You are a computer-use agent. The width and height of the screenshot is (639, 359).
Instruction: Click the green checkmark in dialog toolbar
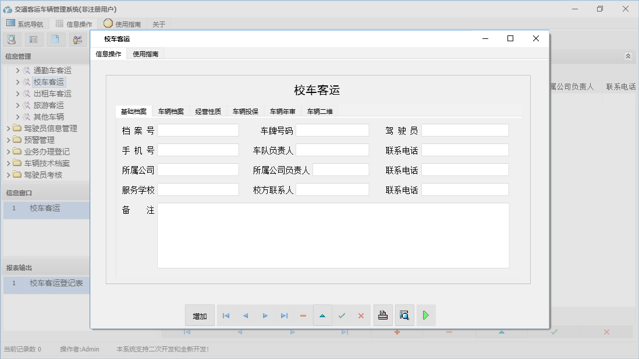(x=342, y=315)
